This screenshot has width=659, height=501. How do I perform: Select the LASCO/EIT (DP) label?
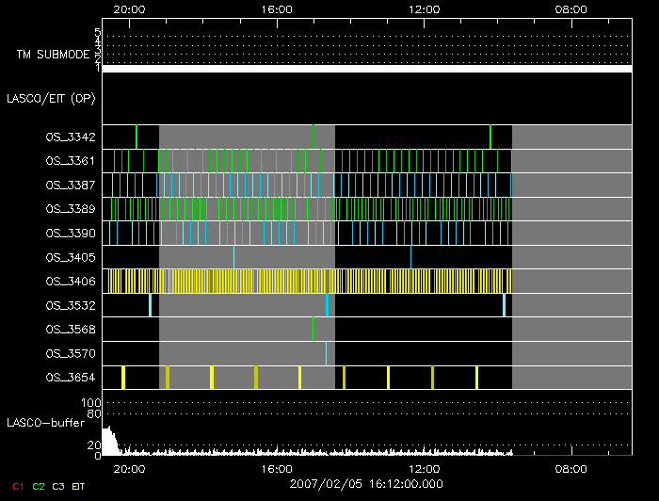[51, 98]
